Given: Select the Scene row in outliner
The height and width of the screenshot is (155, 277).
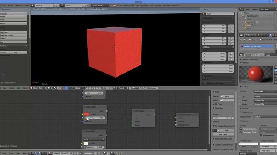Looking at the screenshot, I should (246, 13).
